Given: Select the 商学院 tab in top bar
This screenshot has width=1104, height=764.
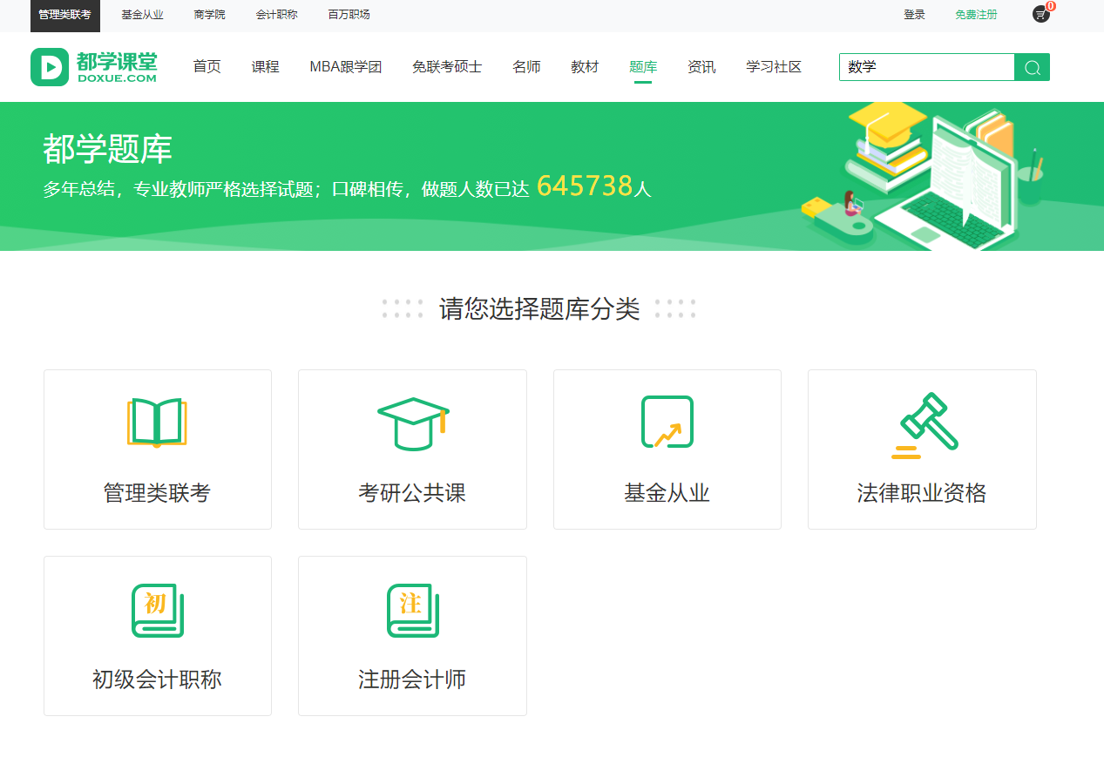Looking at the screenshot, I should (208, 15).
